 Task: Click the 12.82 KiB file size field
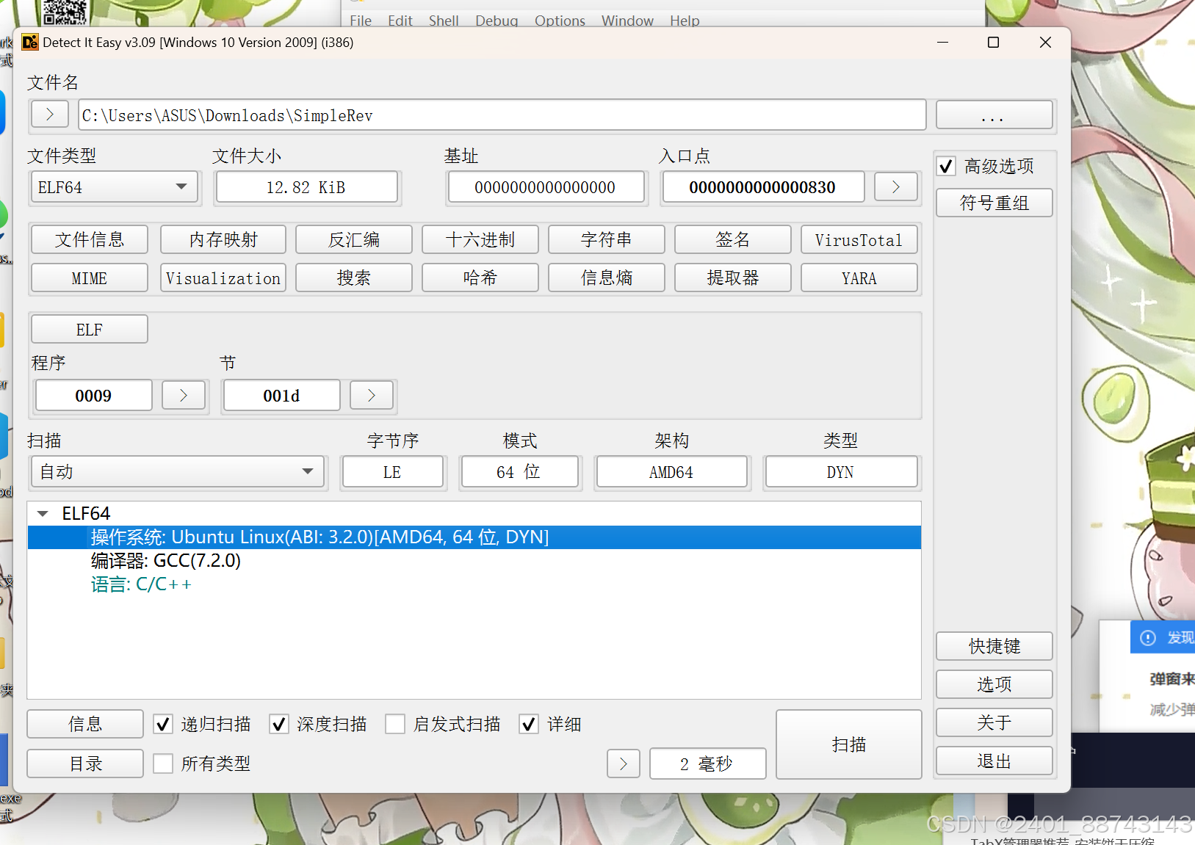[306, 187]
